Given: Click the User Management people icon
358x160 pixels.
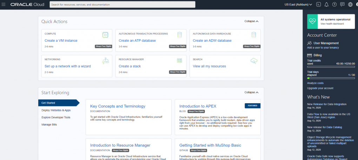Looking at the screenshot, I should pos(310,43).
